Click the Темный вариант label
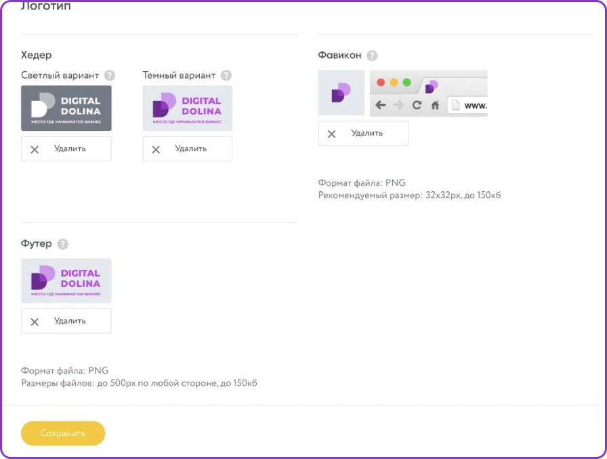 (179, 75)
